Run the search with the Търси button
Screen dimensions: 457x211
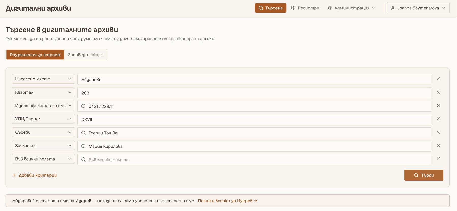[424, 175]
